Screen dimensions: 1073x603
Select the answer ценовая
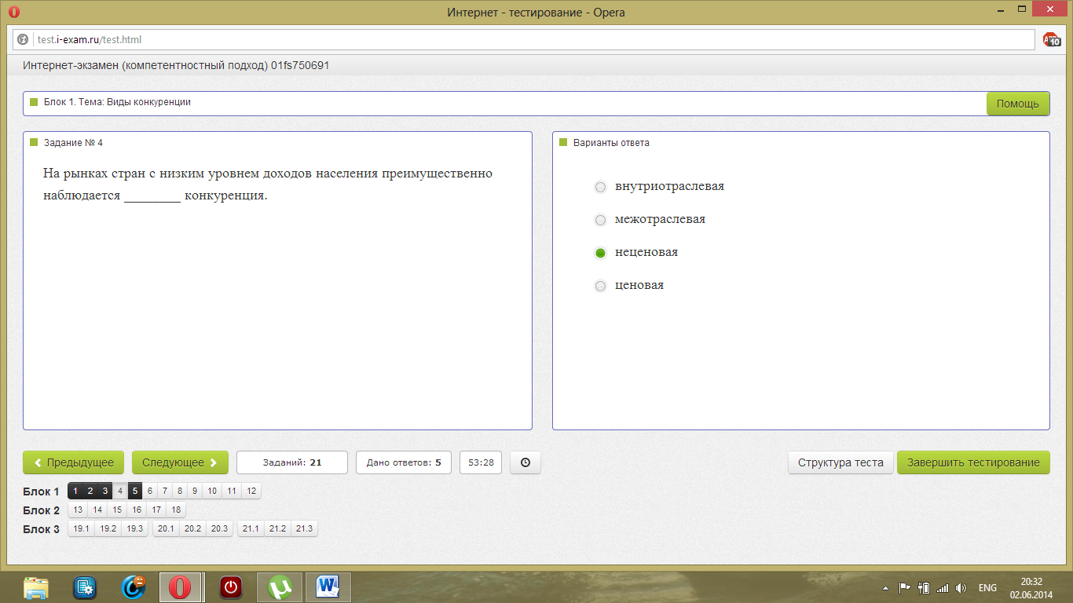click(601, 286)
